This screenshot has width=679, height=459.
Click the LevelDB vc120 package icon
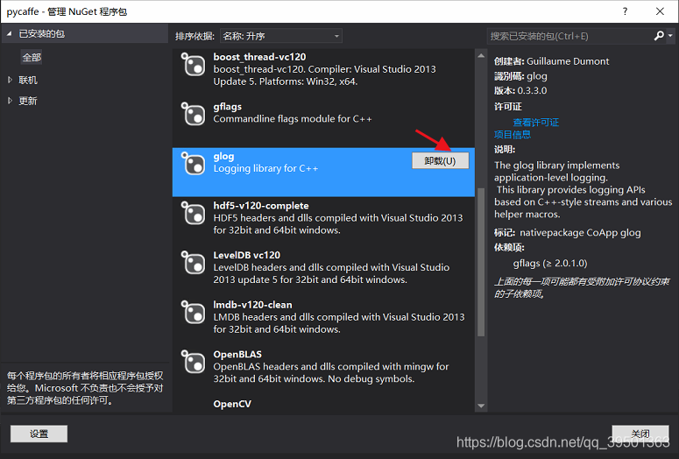tap(193, 263)
